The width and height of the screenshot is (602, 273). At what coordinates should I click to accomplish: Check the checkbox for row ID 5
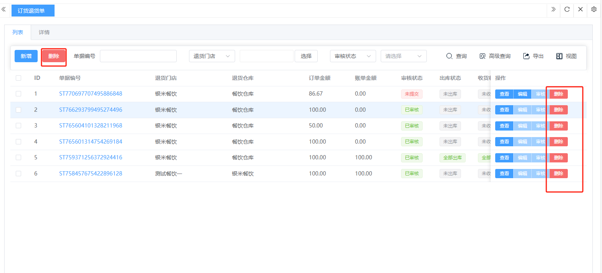pyautogui.click(x=18, y=157)
